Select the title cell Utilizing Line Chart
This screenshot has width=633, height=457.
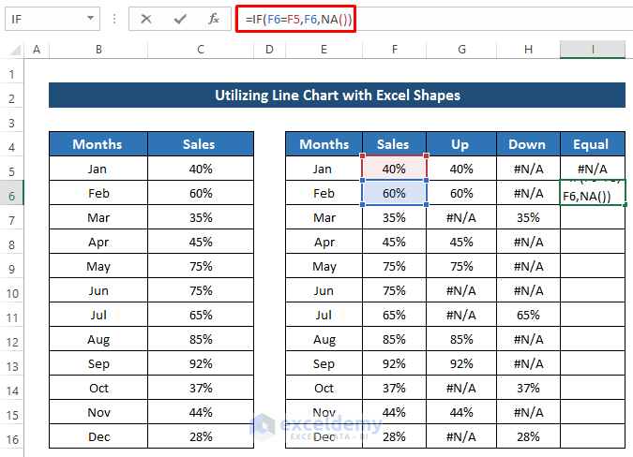coord(337,96)
